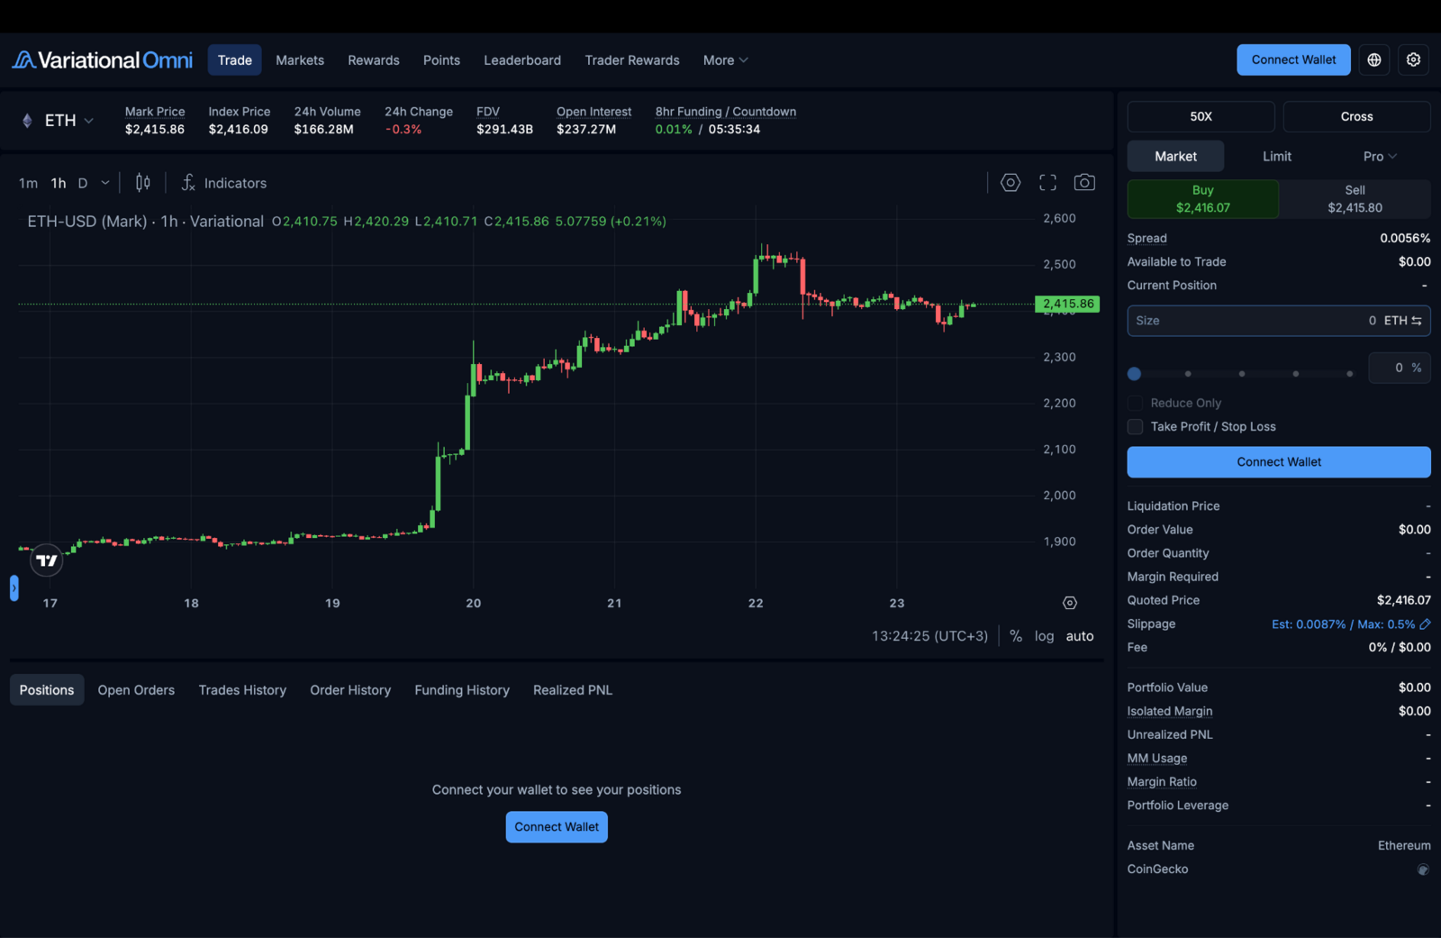Click the last dot on size slider
Screen dimensions: 1441x938
[x=1349, y=373]
